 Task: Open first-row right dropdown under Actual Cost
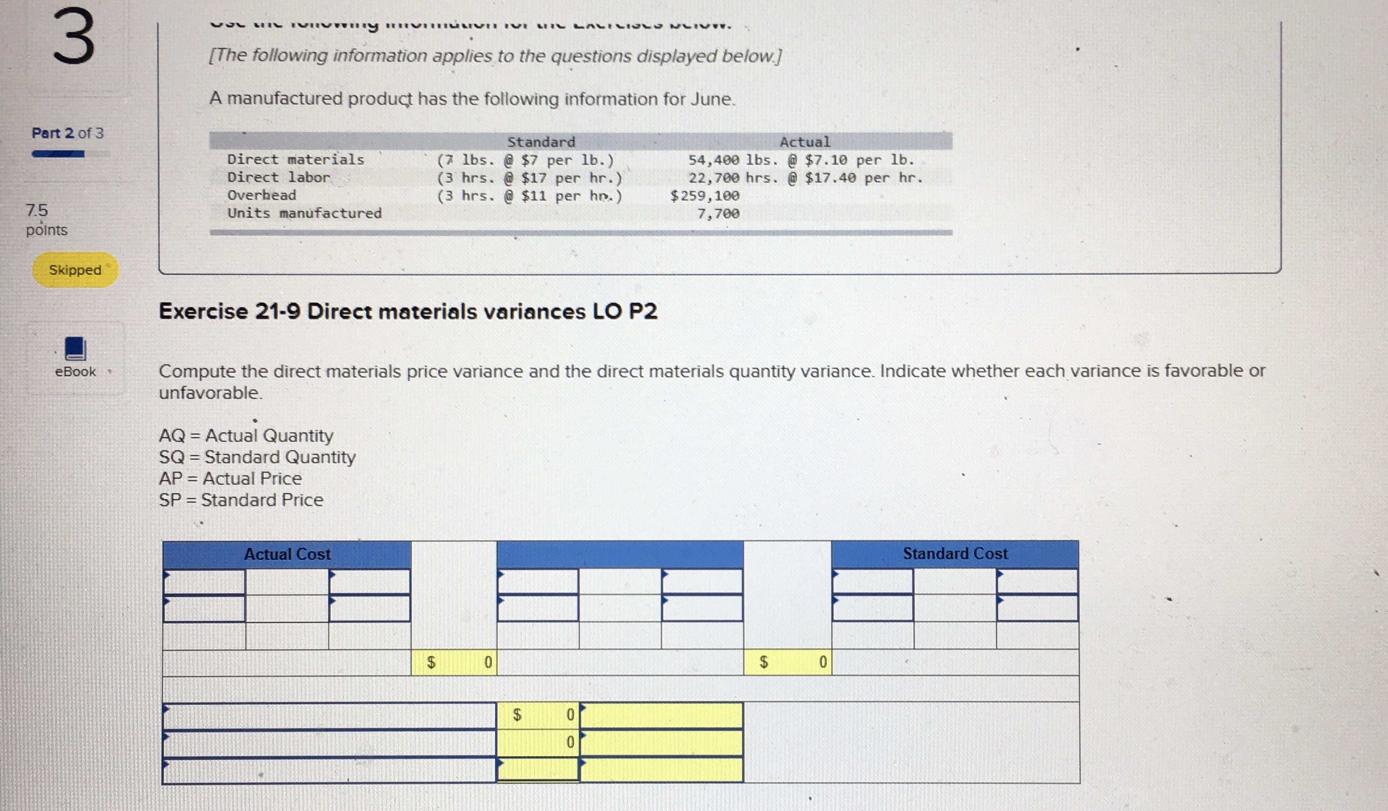(x=369, y=582)
